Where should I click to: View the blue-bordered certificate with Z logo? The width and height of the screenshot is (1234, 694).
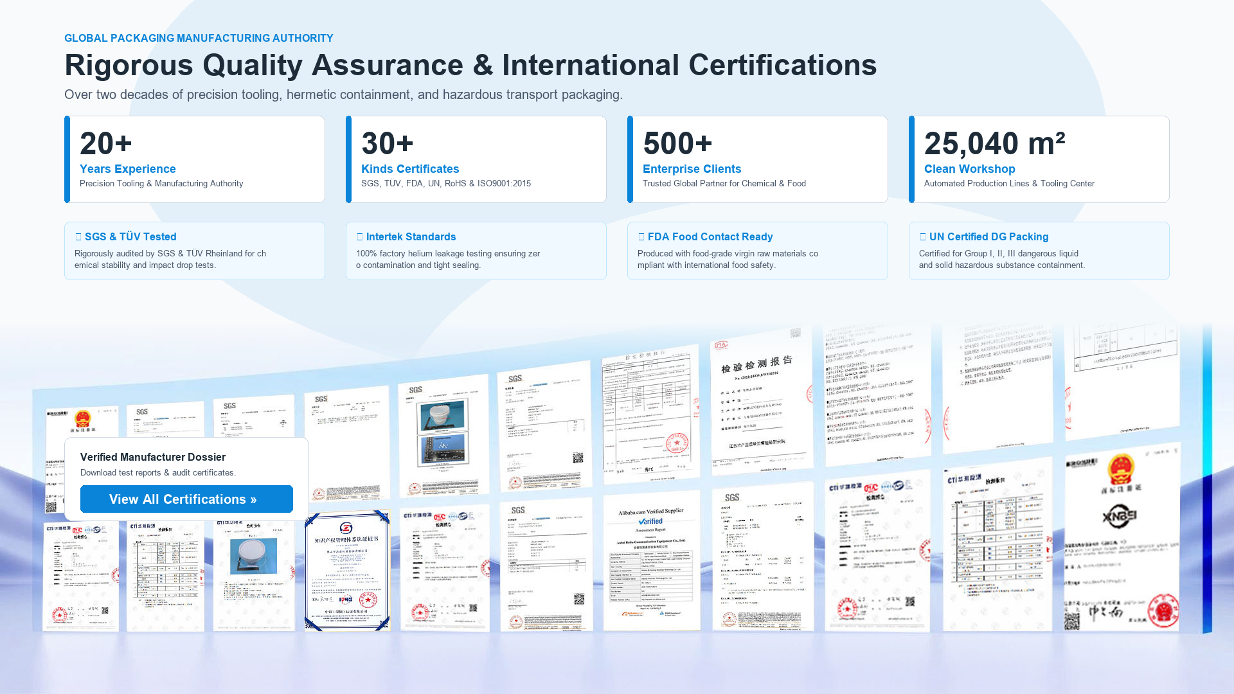pos(347,571)
